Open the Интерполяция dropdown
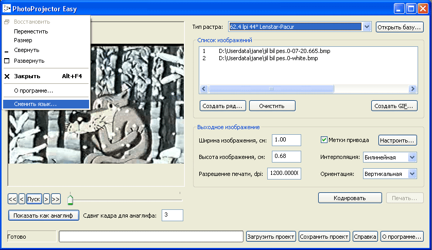The width and height of the screenshot is (432, 250). pyautogui.click(x=412, y=157)
